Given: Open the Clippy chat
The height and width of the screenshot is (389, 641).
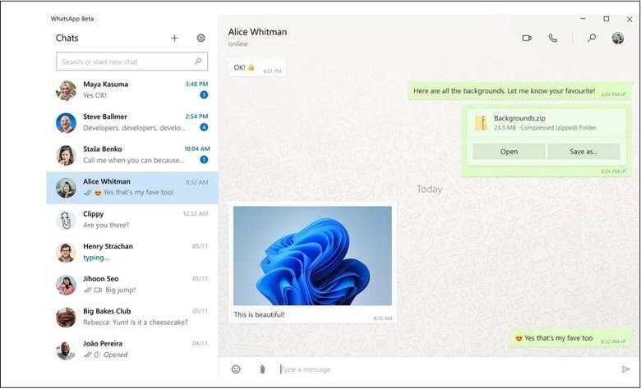Looking at the screenshot, I should pyautogui.click(x=131, y=219).
